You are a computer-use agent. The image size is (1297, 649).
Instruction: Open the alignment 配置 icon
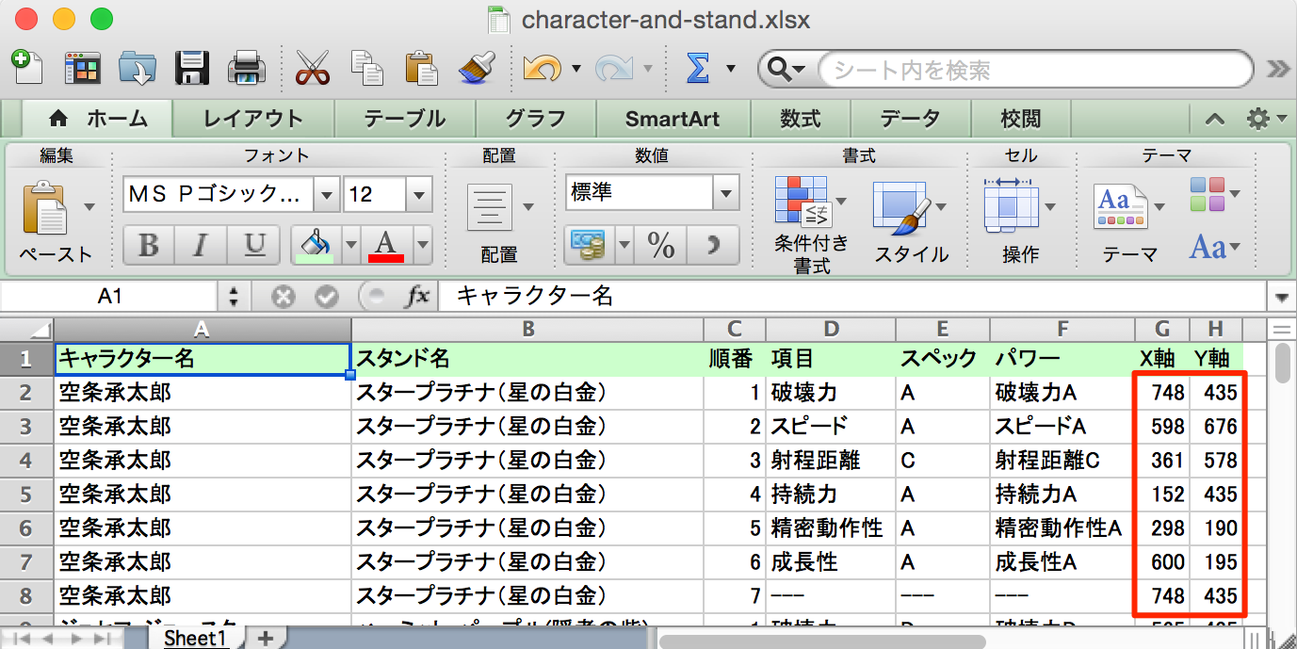(x=490, y=207)
